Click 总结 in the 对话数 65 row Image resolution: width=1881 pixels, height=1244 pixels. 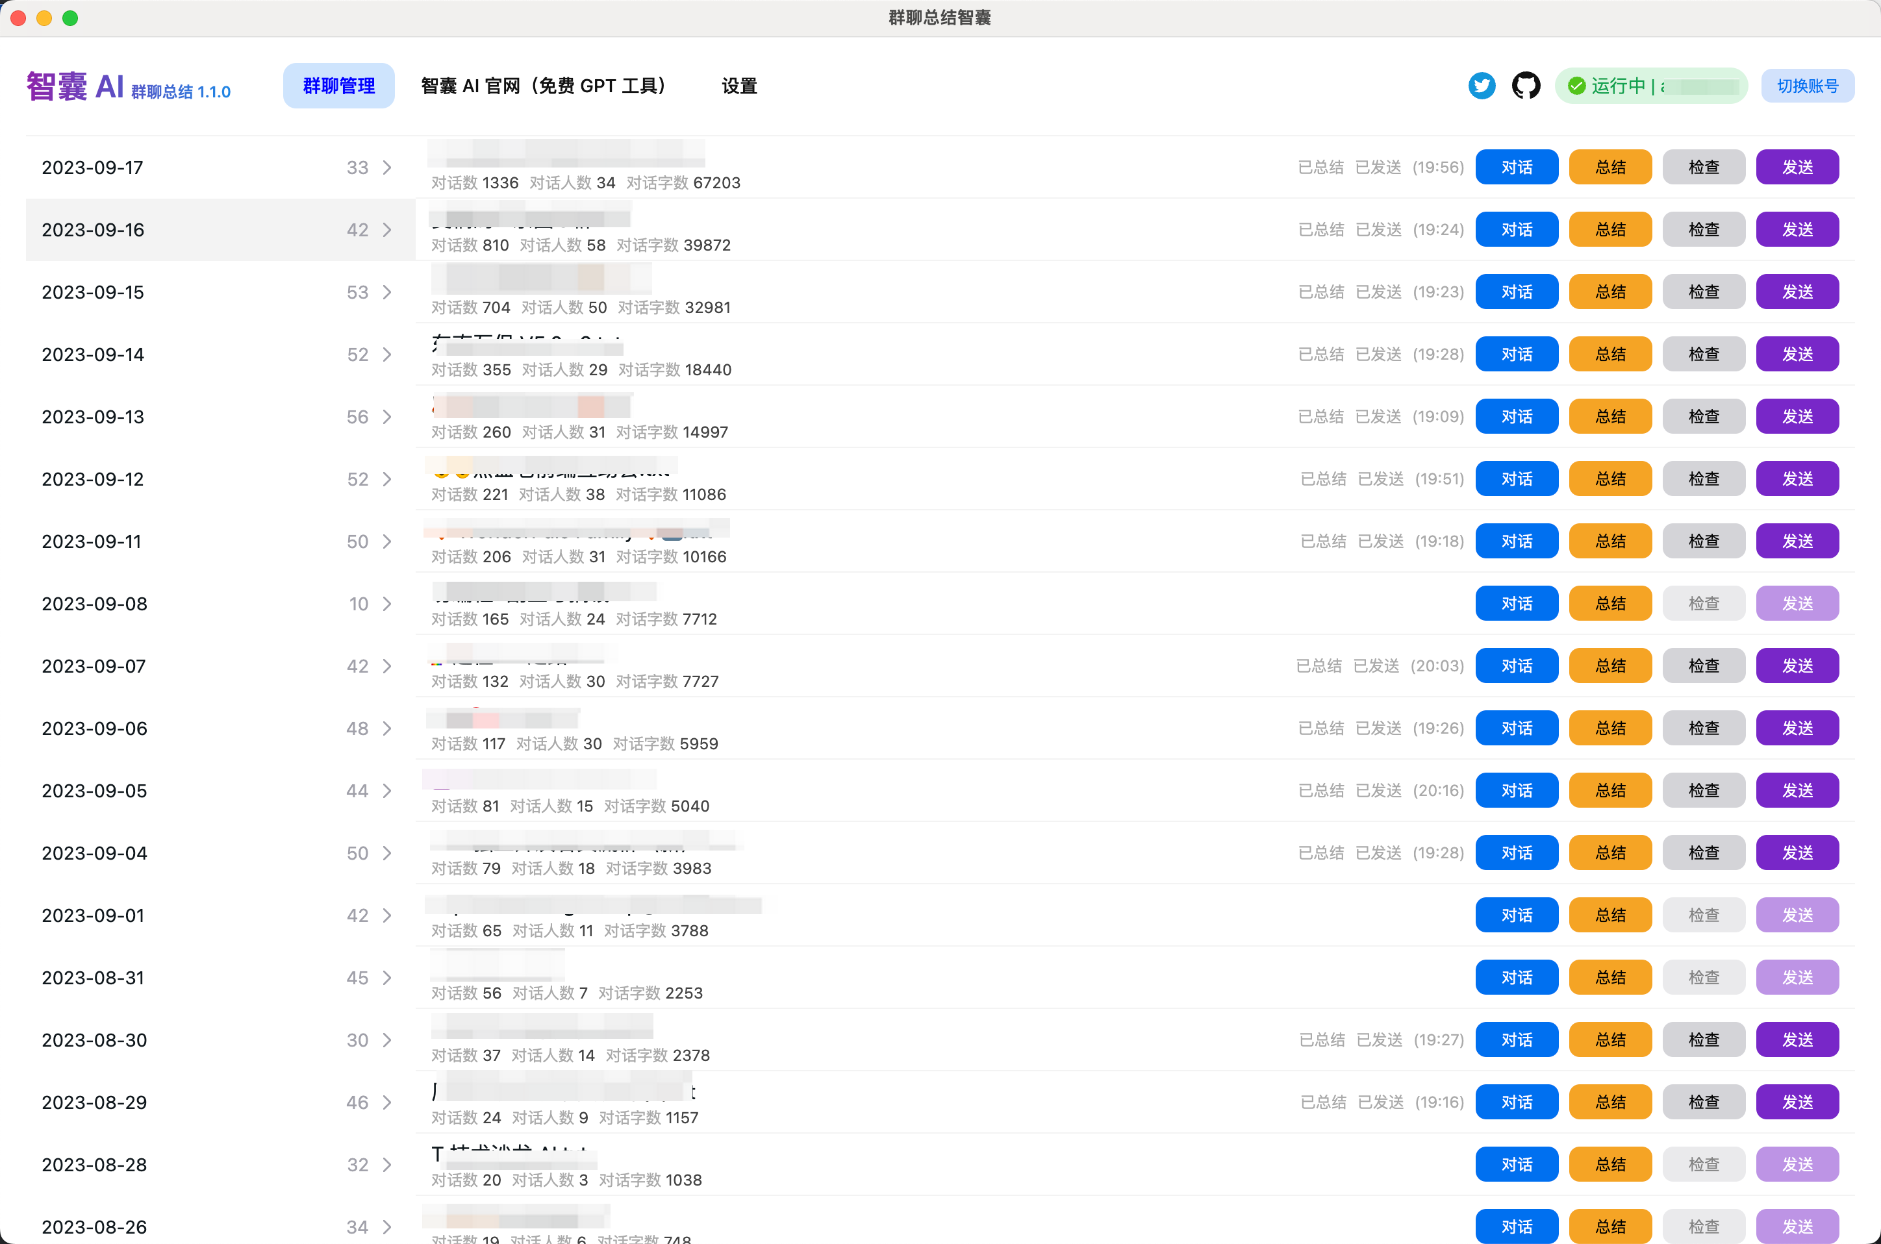coord(1610,915)
